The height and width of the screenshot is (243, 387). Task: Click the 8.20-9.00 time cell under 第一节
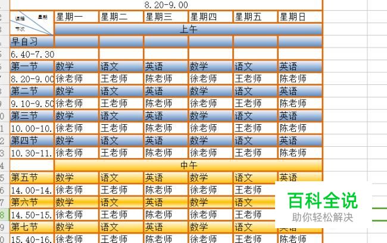coord(32,79)
